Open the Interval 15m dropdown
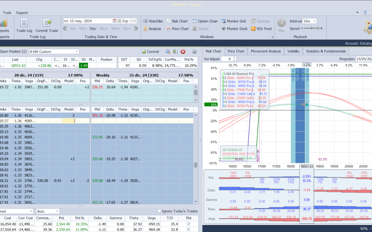 point(314,21)
